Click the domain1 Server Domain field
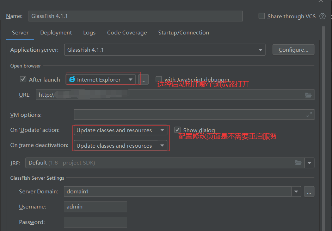This screenshot has width=332, height=231. (178, 192)
